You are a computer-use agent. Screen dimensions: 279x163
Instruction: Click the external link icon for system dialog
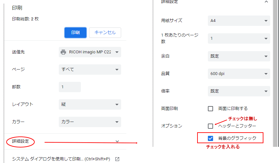pyautogui.click(x=117, y=159)
